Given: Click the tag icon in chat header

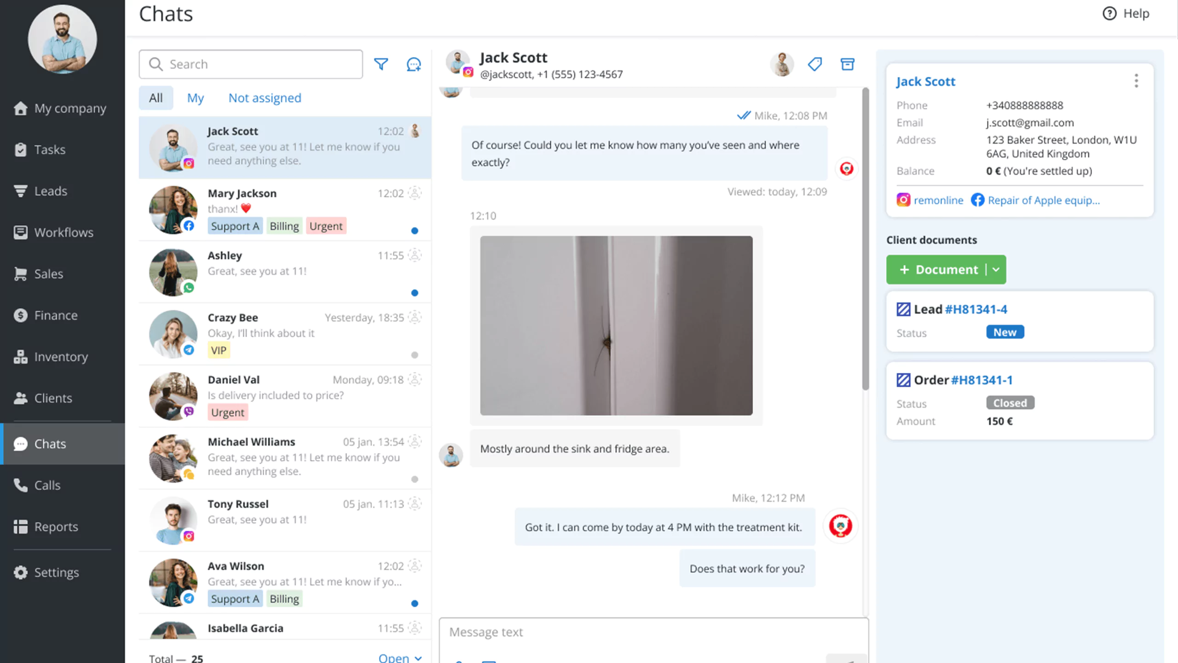Looking at the screenshot, I should tap(815, 64).
